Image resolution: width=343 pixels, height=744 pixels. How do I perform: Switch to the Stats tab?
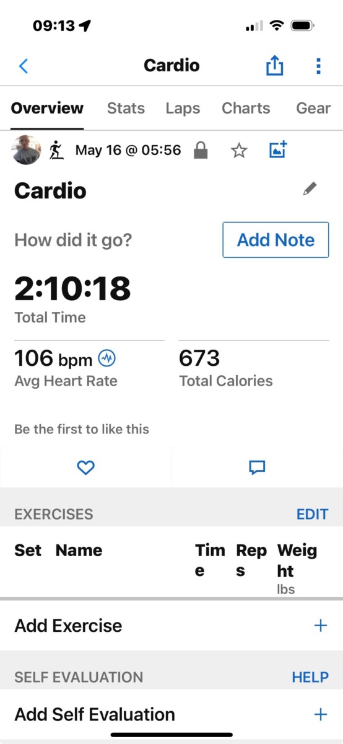pos(126,108)
